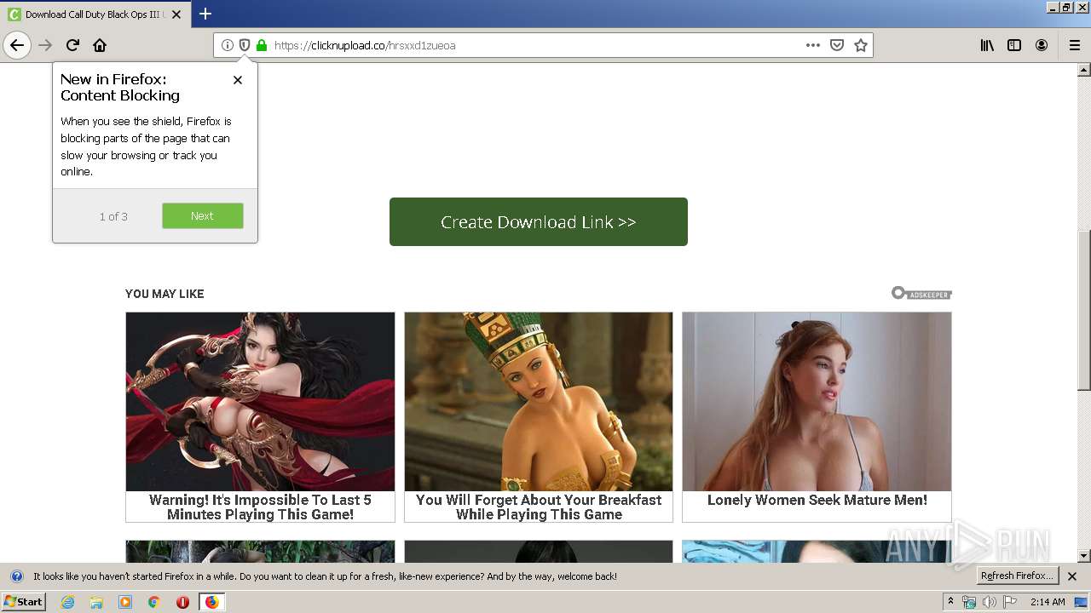Open the Egyptian queen game ad image
The width and height of the screenshot is (1091, 613).
tap(539, 401)
